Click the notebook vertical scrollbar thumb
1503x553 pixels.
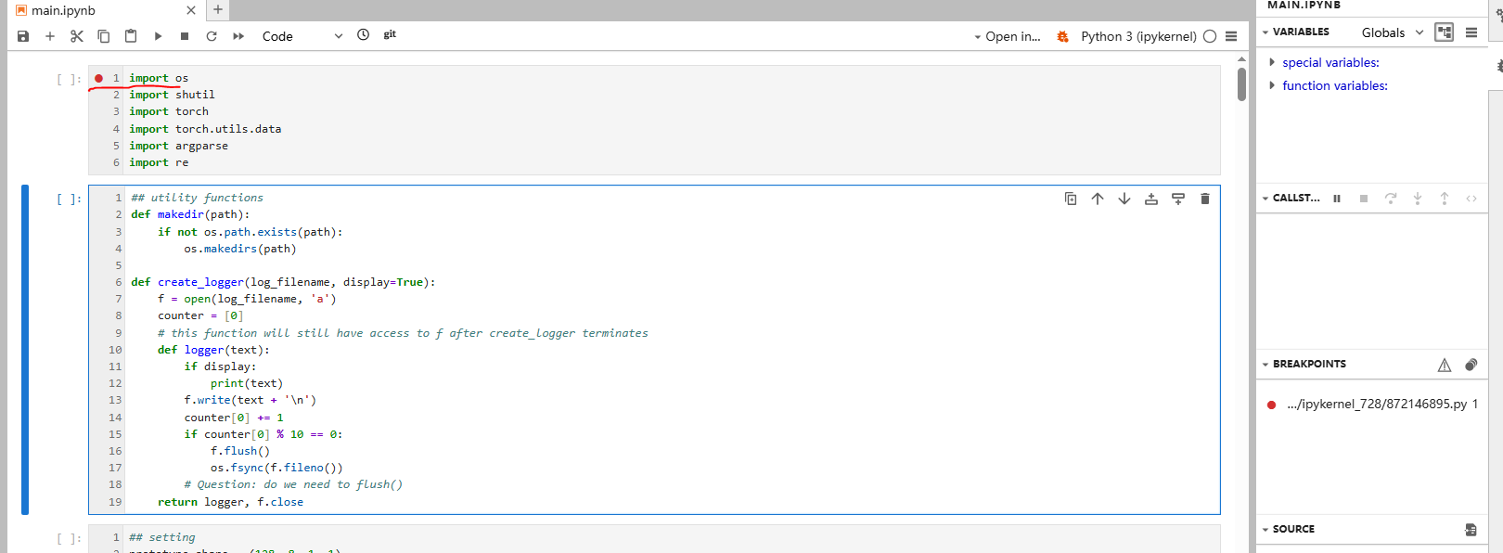pyautogui.click(x=1241, y=84)
